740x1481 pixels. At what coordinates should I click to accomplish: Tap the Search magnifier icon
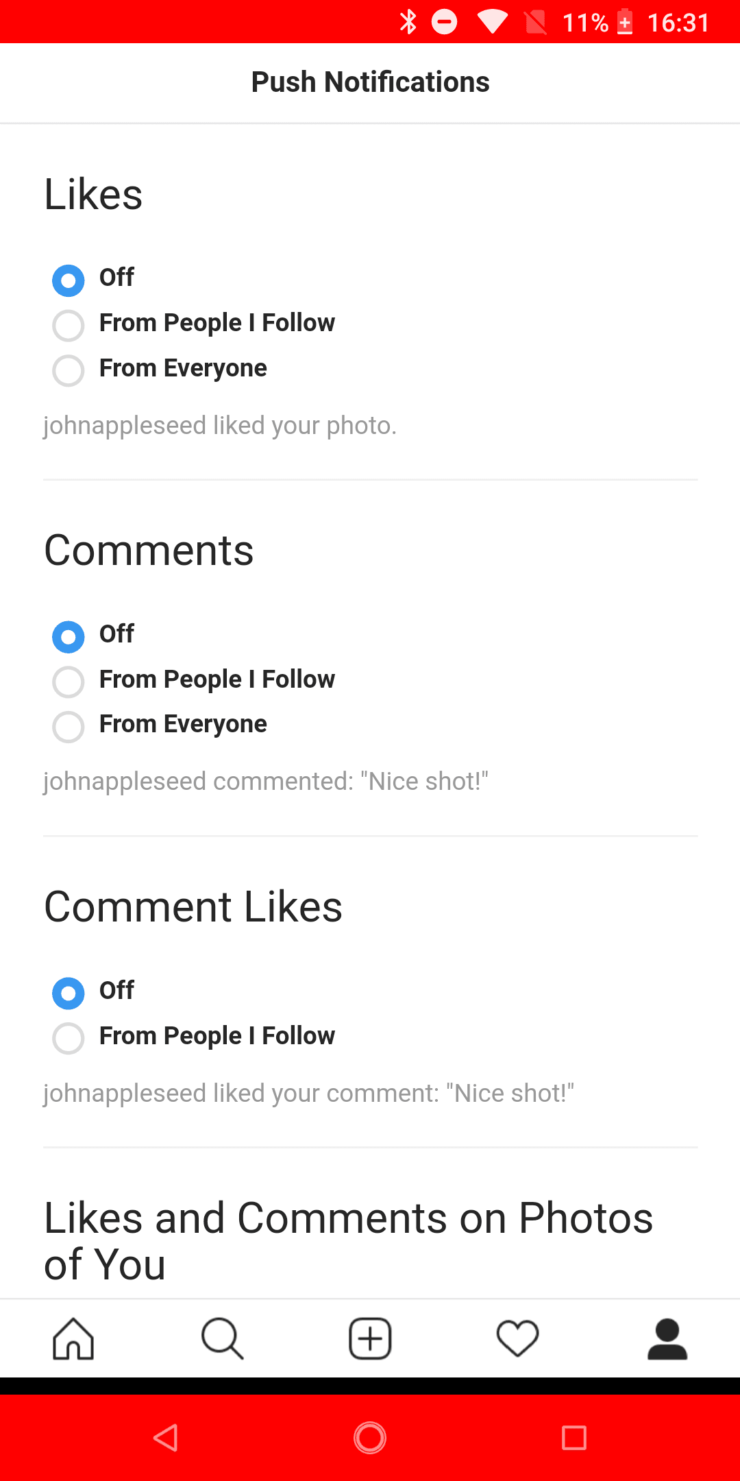(222, 1338)
